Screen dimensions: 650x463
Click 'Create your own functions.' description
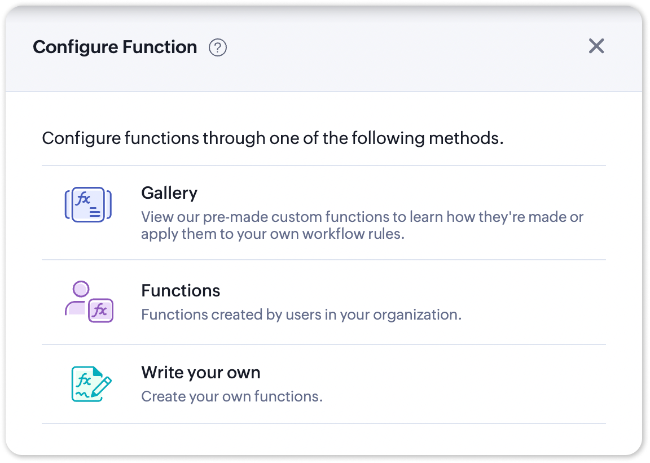pos(231,396)
